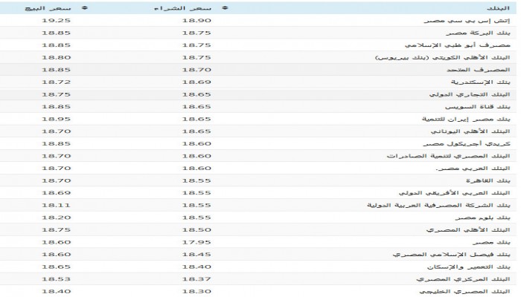Select buy price 18.55 in بنك بلوم مصر row
Viewport: 521px width, 297px height.
click(196, 218)
